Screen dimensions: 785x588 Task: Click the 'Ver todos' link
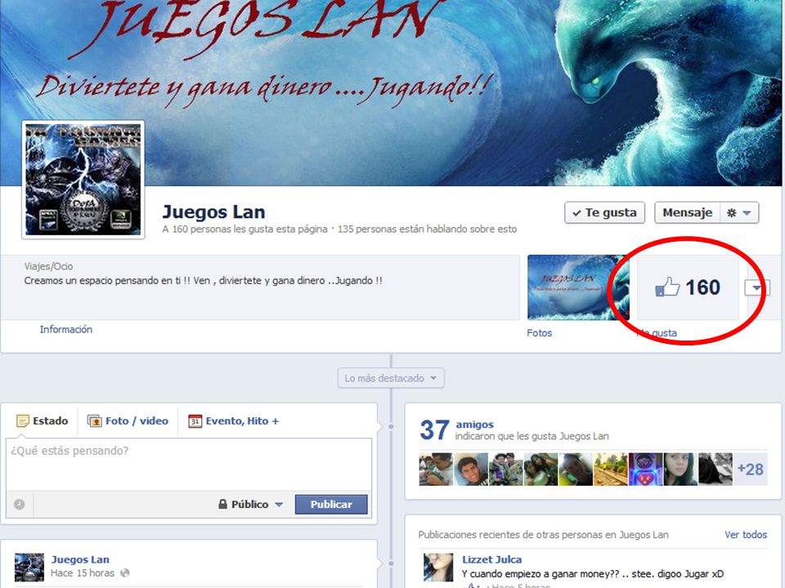(746, 534)
